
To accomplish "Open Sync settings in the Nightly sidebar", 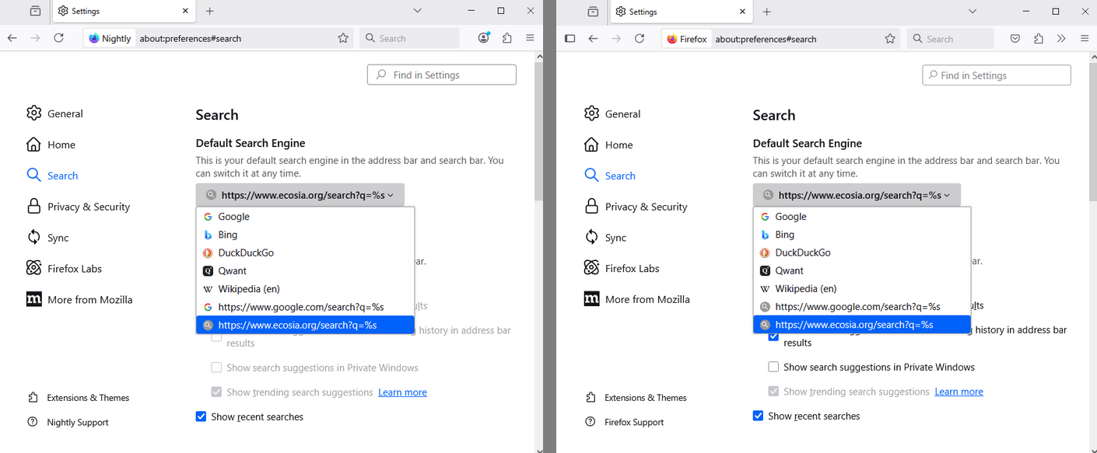I will point(47,238).
